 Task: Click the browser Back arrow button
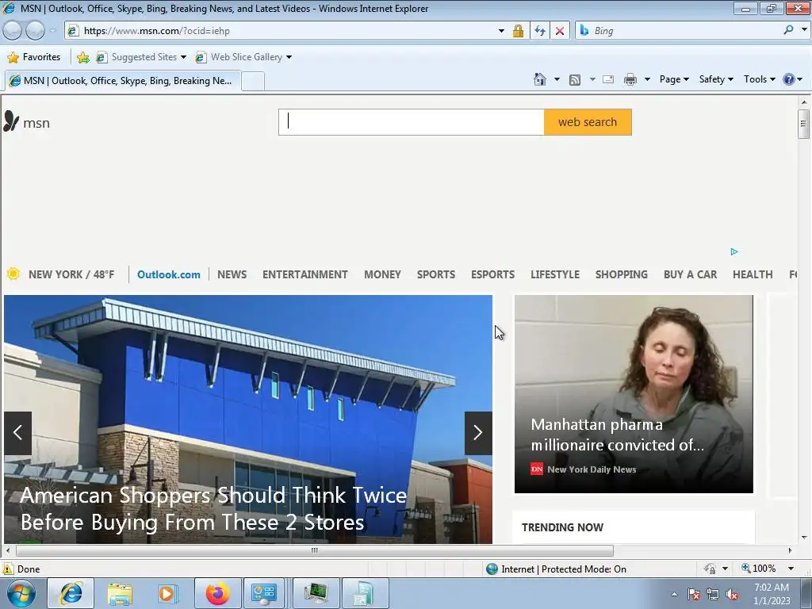(13, 31)
